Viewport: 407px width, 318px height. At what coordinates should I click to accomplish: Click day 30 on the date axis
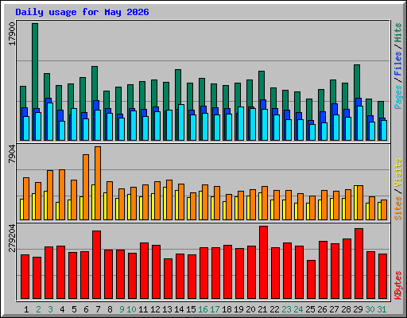pyautogui.click(x=370, y=309)
